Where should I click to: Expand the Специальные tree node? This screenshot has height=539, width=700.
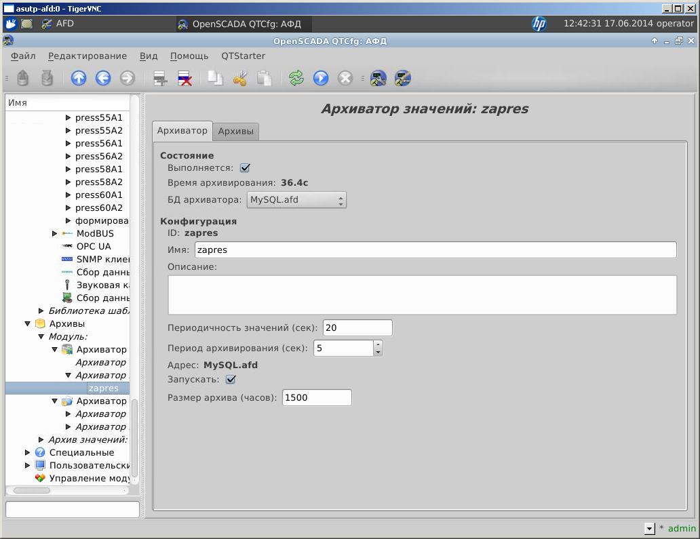click(28, 453)
